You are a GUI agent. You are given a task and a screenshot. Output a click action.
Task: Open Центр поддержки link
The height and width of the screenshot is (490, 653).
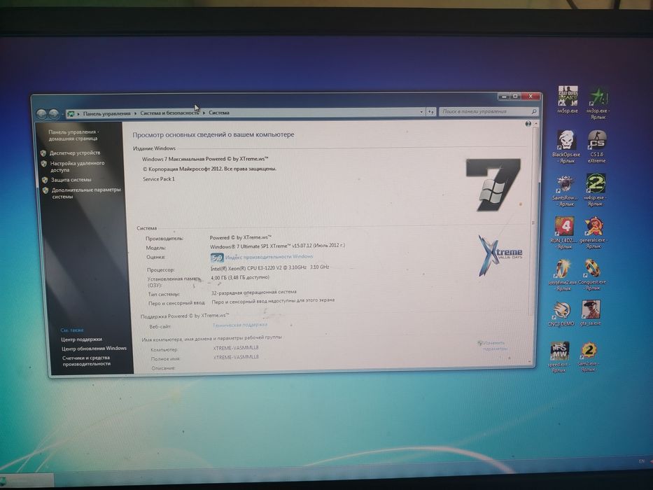tap(82, 339)
